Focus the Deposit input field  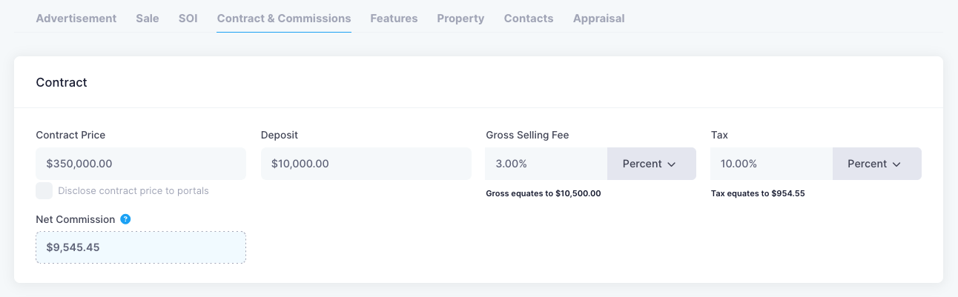click(x=366, y=164)
